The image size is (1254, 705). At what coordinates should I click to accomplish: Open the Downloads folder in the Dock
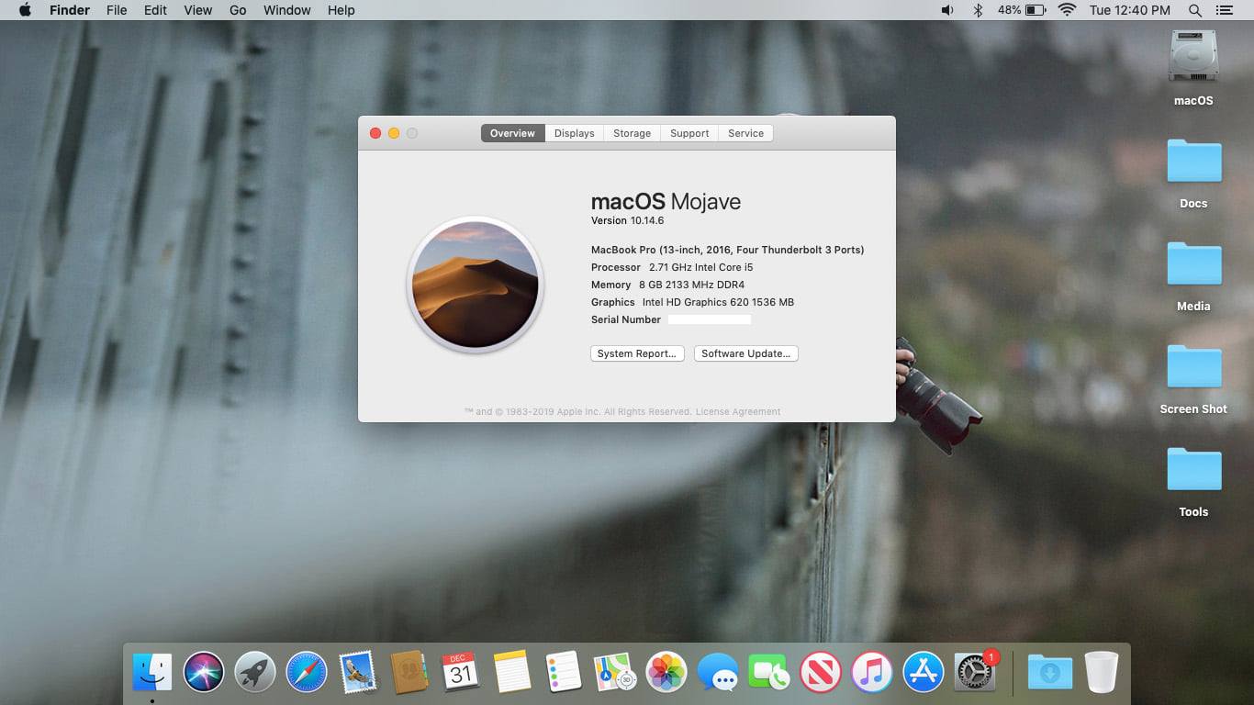click(1049, 672)
